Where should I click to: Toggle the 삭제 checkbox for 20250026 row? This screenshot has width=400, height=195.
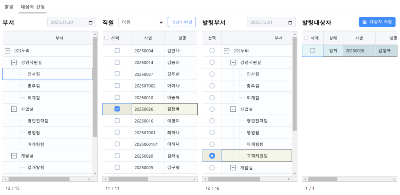pyautogui.click(x=312, y=51)
